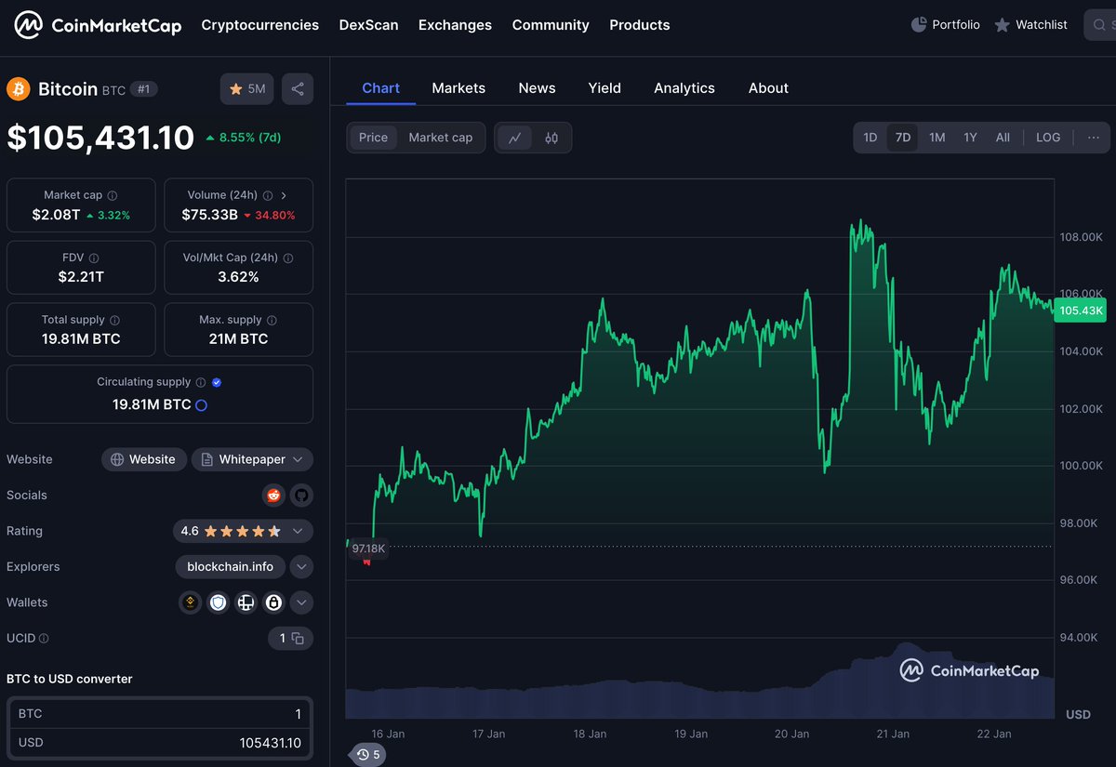
Task: Click the USD amount field in converter
Action: (159, 743)
